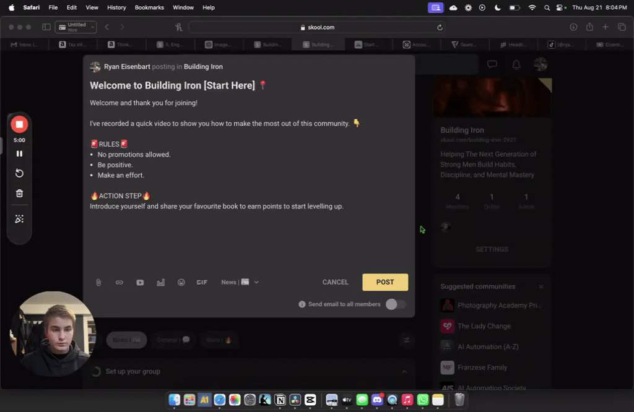
Task: Open the Edit menu
Action: pos(72,7)
